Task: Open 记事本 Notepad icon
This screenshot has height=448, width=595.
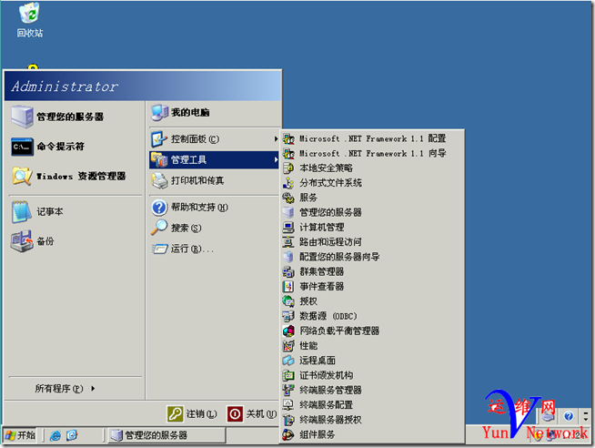Action: click(x=22, y=211)
